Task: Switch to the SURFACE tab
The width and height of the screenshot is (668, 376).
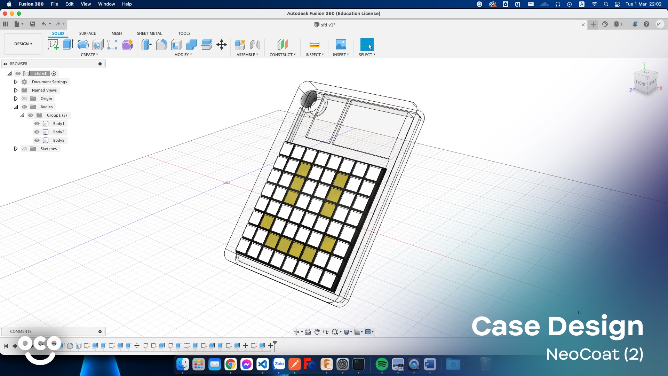Action: coord(87,33)
